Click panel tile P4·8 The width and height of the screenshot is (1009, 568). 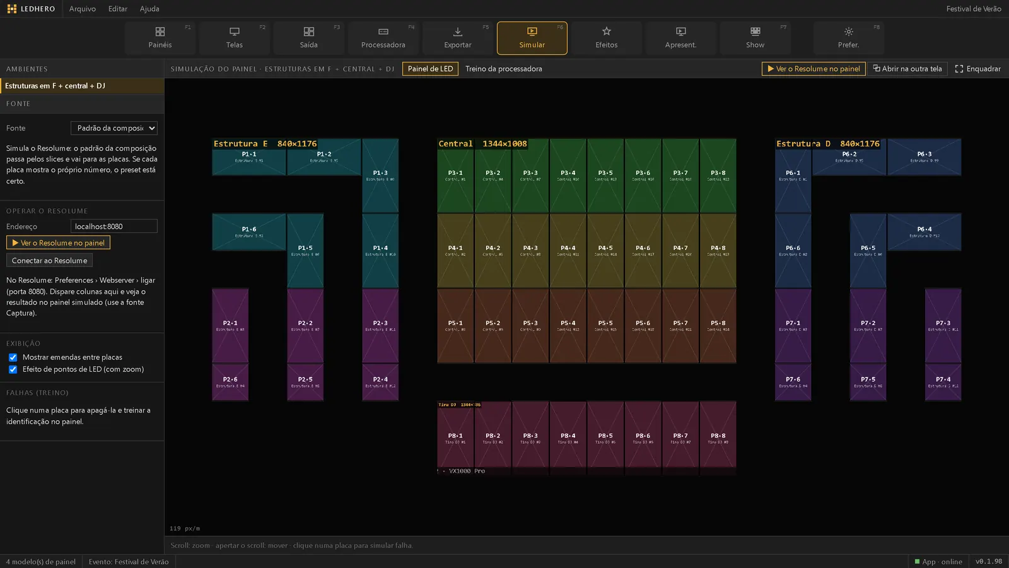(x=718, y=251)
